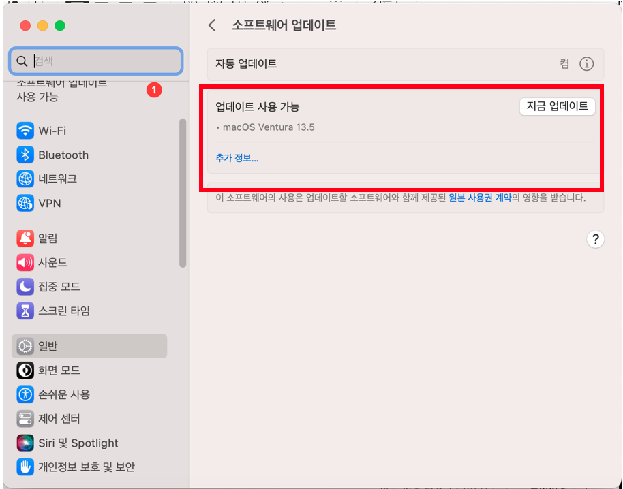Click the red badge showing 1

pyautogui.click(x=154, y=90)
